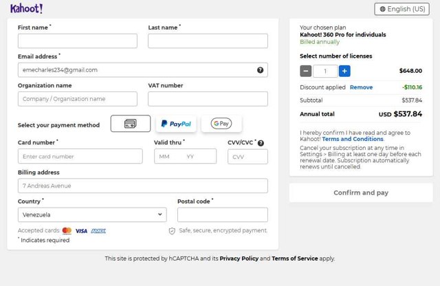440x286 pixels.
Task: Select credit card payment method
Action: (130, 124)
